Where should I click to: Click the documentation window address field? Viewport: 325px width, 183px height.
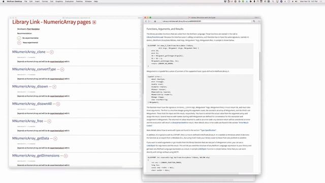click(207, 21)
